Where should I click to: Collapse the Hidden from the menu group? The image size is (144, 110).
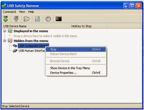(5, 41)
